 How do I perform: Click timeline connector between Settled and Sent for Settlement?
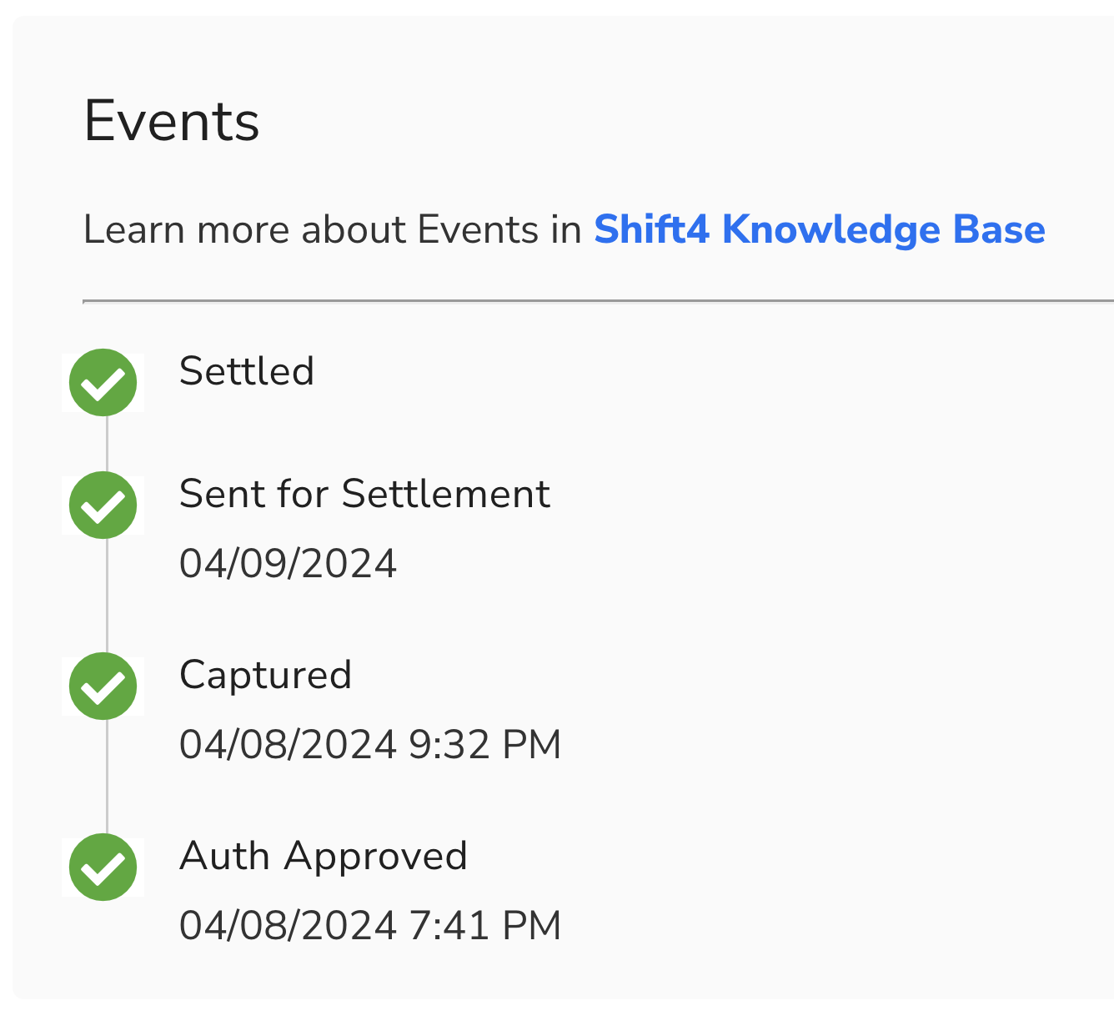pyautogui.click(x=107, y=444)
